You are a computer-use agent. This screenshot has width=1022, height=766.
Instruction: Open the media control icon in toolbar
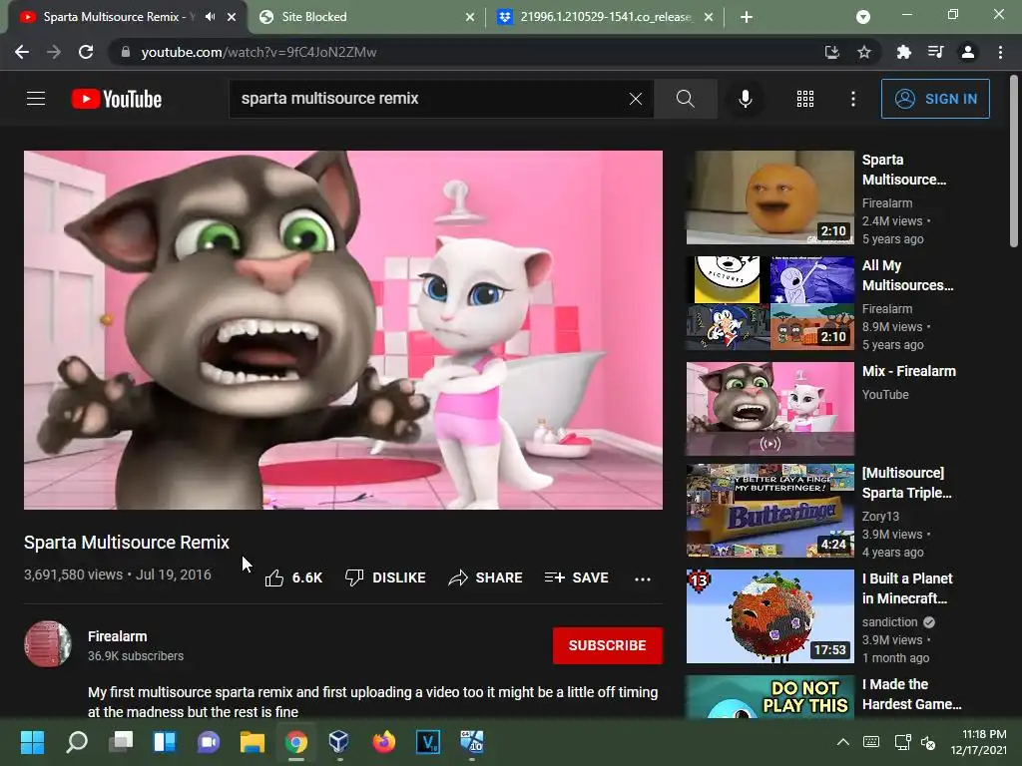(935, 52)
